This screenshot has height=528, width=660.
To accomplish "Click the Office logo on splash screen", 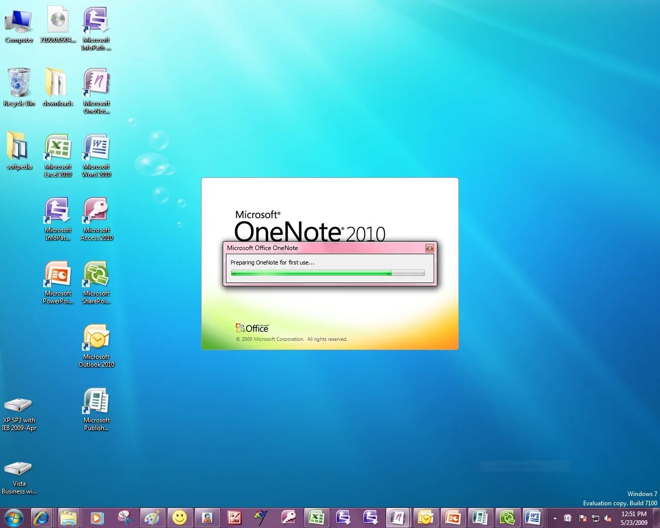I will 252,328.
